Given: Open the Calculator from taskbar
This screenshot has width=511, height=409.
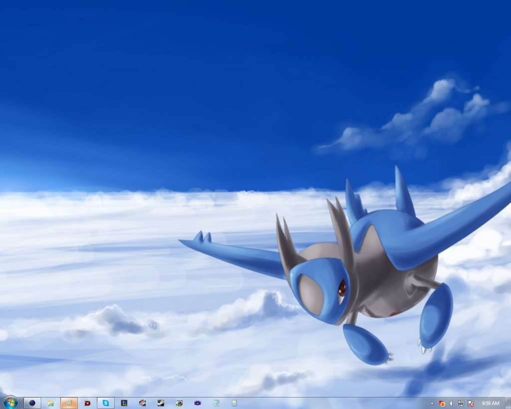Looking at the screenshot, I should 234,403.
